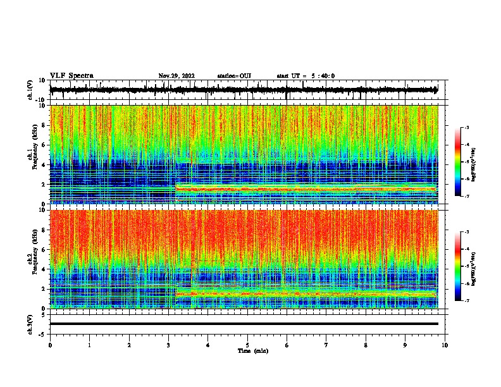Click the ch.2 "Frequency (kHz)" axis label
The width and height of the screenshot is (501, 387).
click(x=35, y=252)
